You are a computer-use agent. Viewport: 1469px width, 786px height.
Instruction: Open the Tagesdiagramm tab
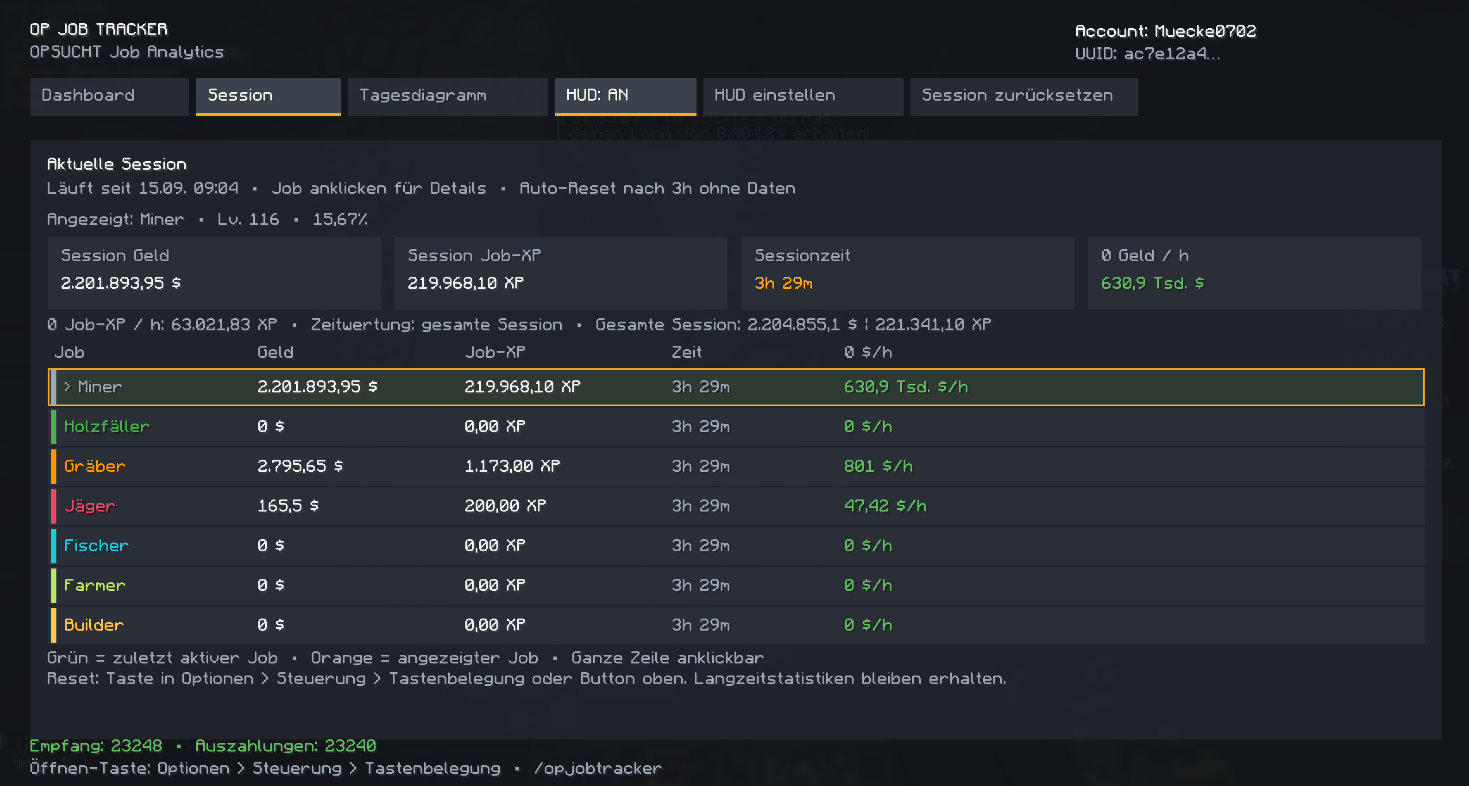(x=447, y=97)
